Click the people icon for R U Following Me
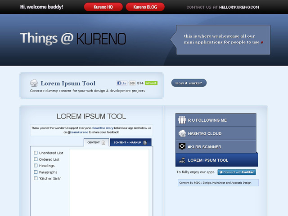This screenshot has height=216, width=288. click(x=182, y=120)
